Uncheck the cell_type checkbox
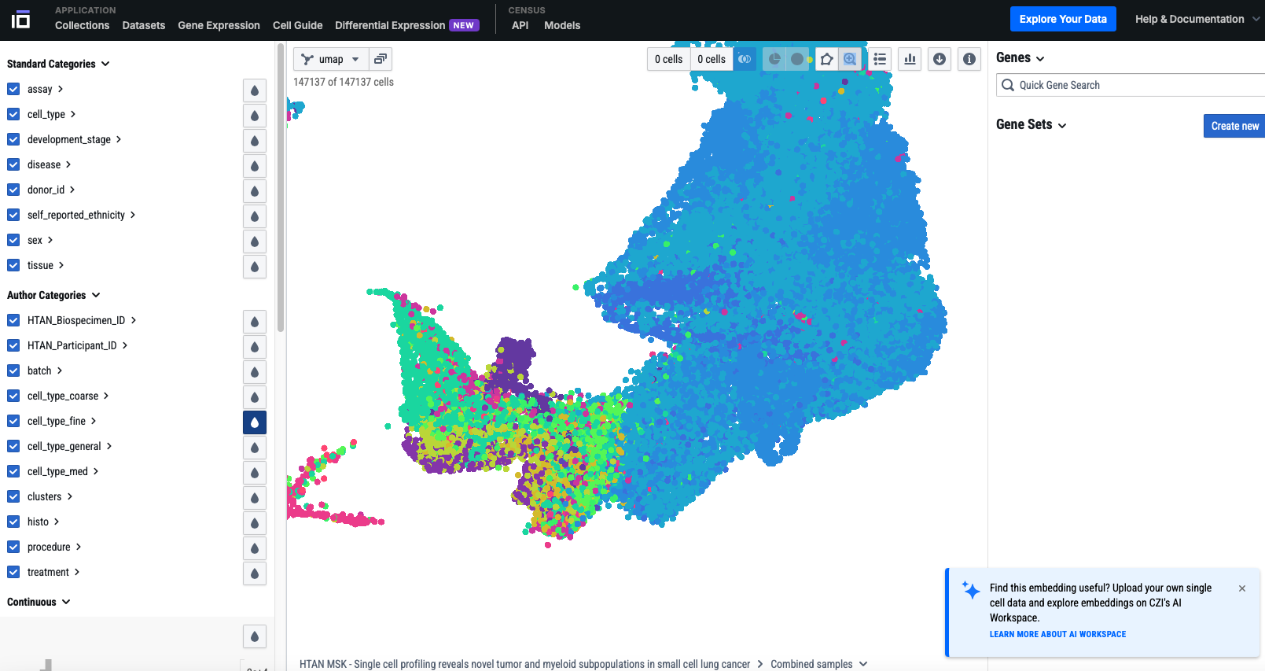The image size is (1265, 671). [13, 114]
